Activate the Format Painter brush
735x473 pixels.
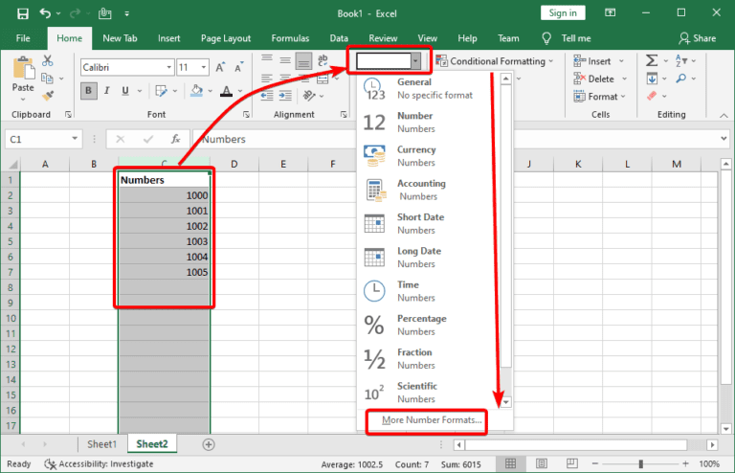click(47, 96)
